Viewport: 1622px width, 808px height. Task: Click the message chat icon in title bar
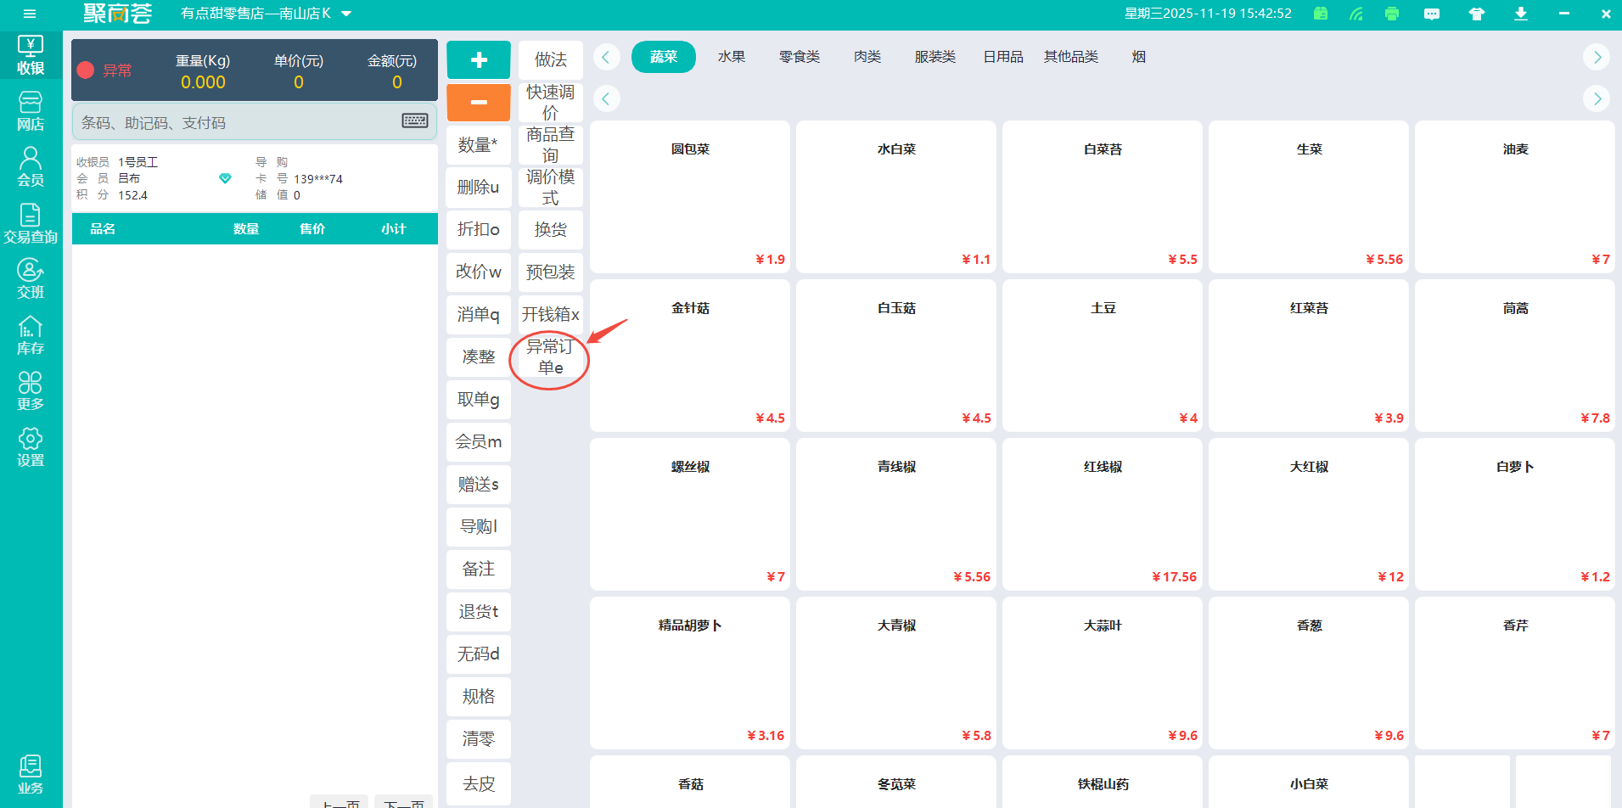[x=1432, y=14]
